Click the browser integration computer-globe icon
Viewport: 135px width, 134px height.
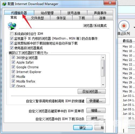12,26
